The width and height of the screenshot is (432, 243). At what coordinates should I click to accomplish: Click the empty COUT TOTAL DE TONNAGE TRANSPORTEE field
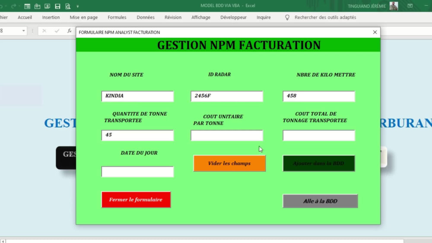click(x=319, y=135)
